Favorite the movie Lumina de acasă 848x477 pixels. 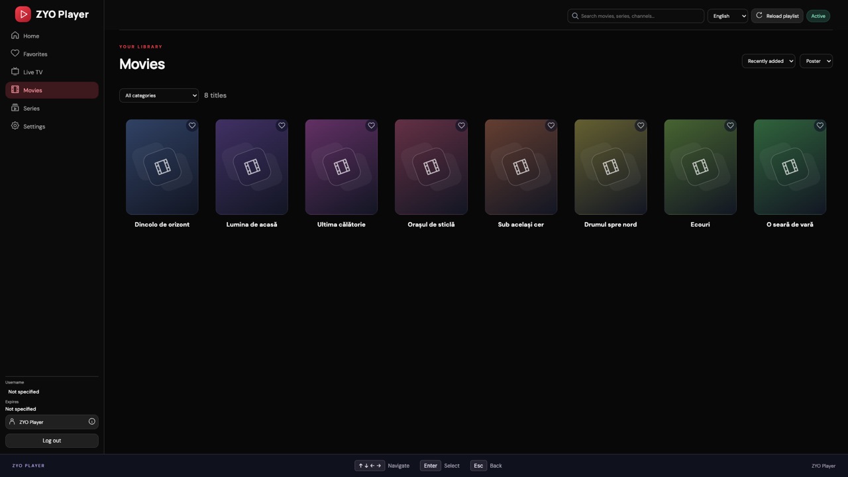pyautogui.click(x=282, y=125)
